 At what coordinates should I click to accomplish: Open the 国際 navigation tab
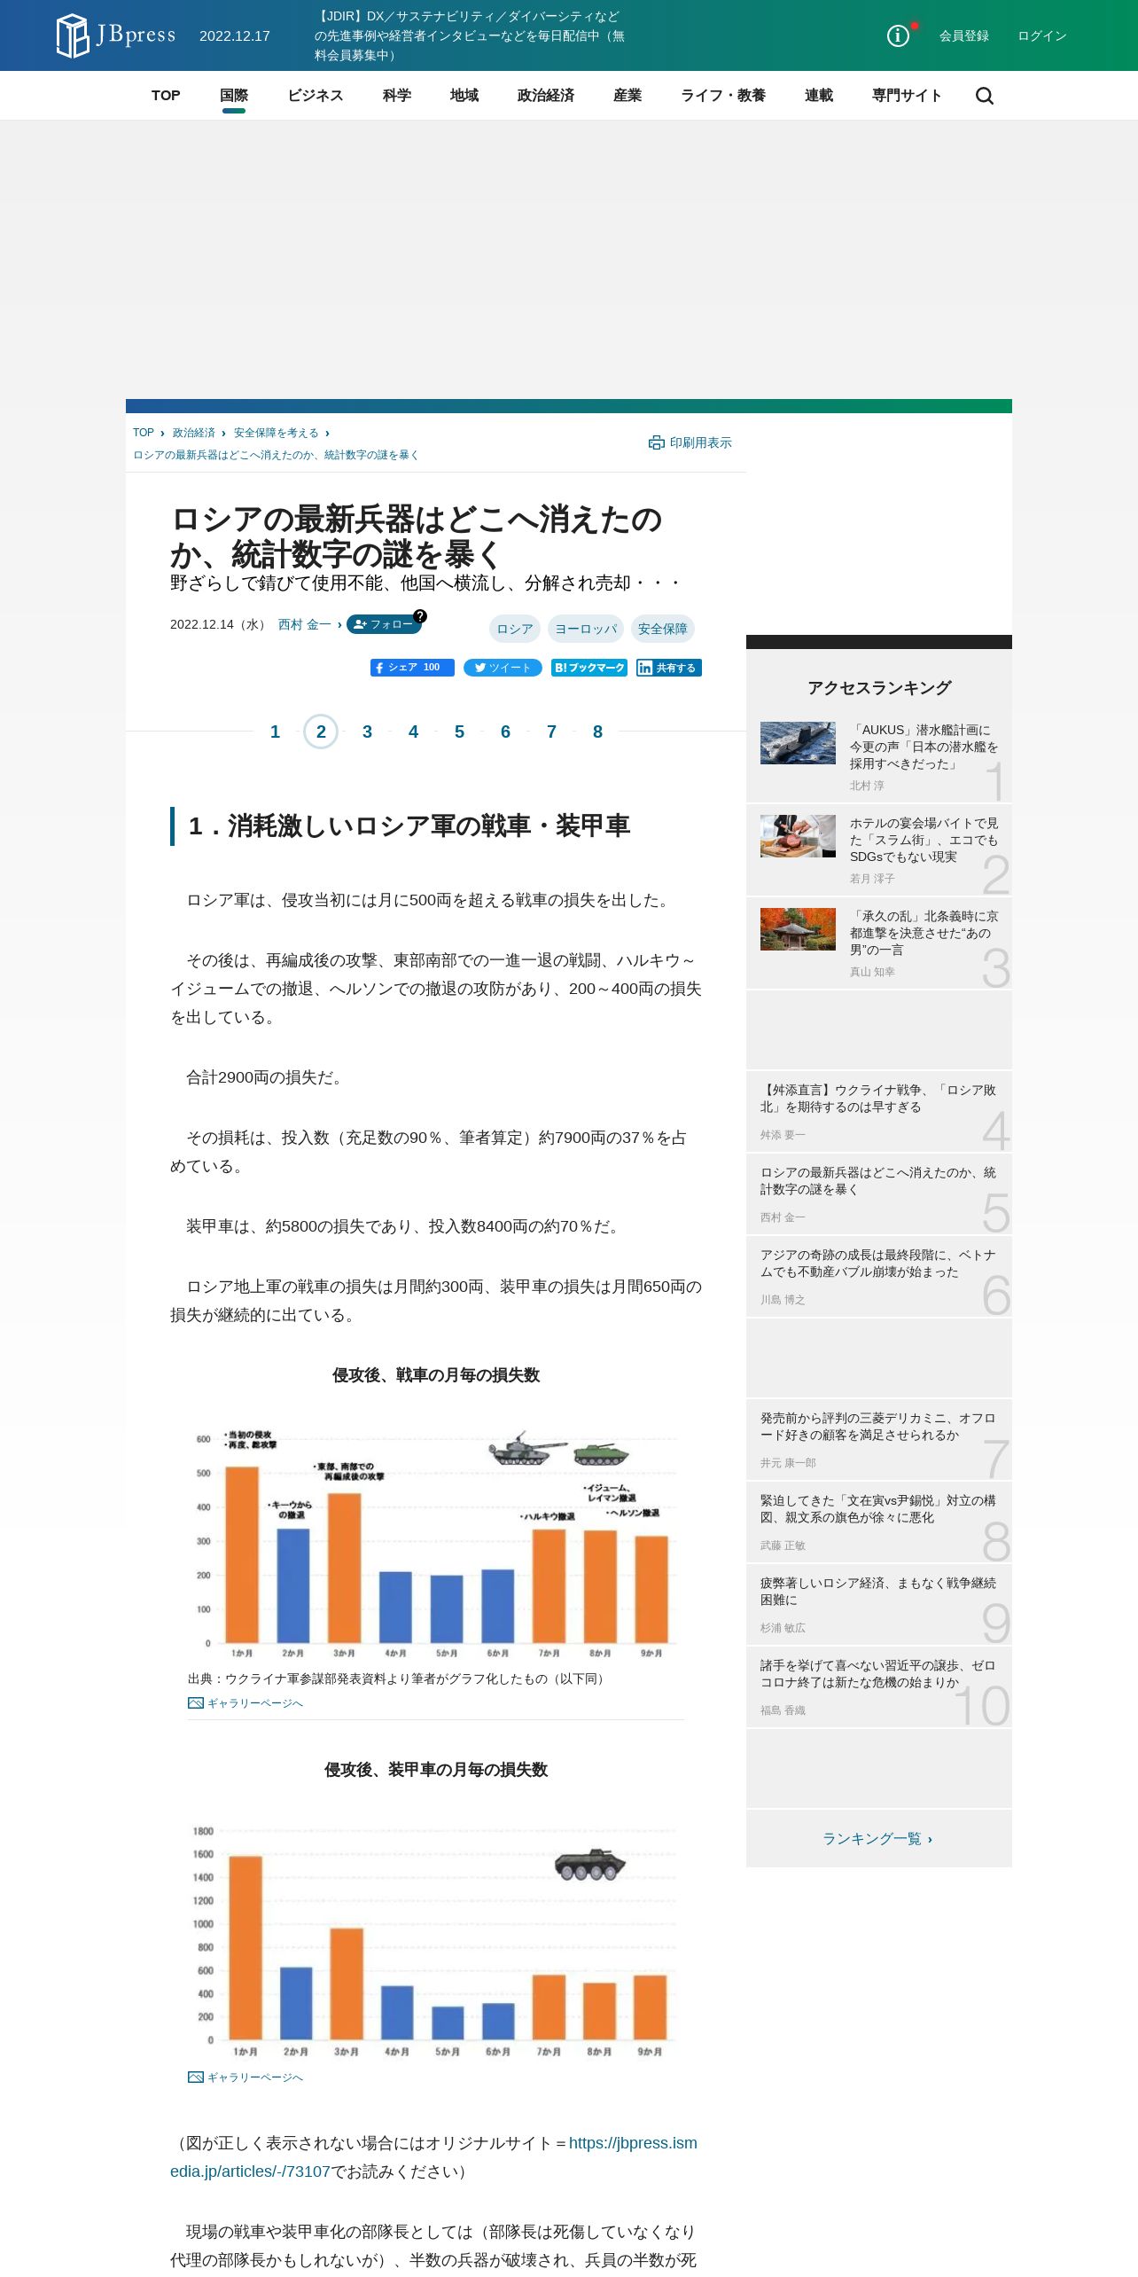pos(234,96)
